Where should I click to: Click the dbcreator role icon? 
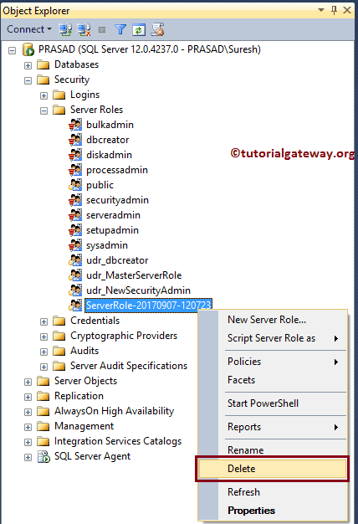pos(75,140)
